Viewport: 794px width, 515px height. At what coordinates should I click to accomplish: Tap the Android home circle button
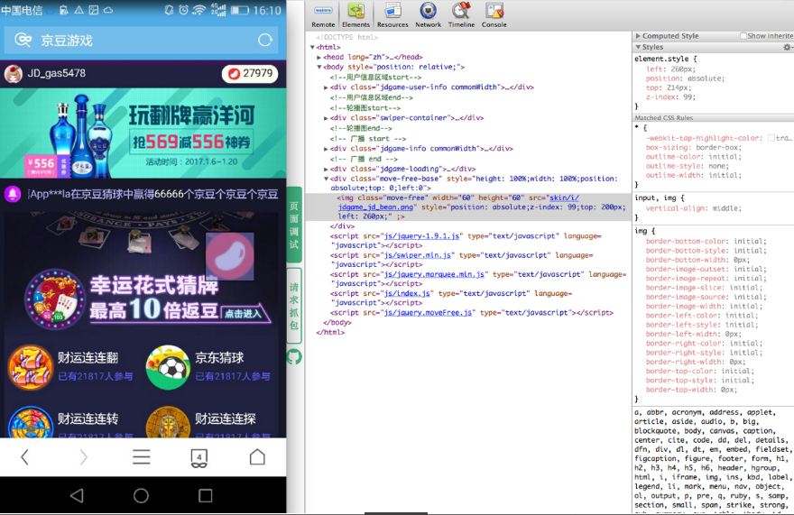(141, 495)
